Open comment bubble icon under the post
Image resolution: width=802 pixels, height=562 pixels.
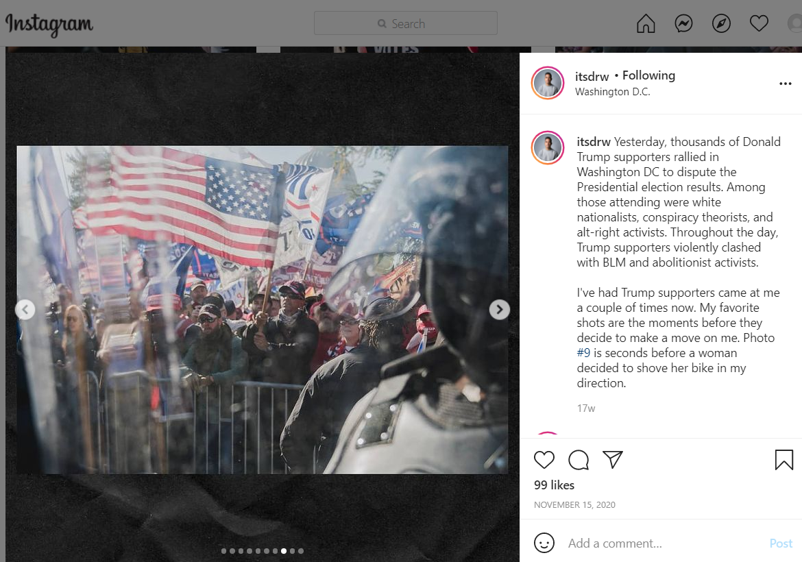[579, 460]
